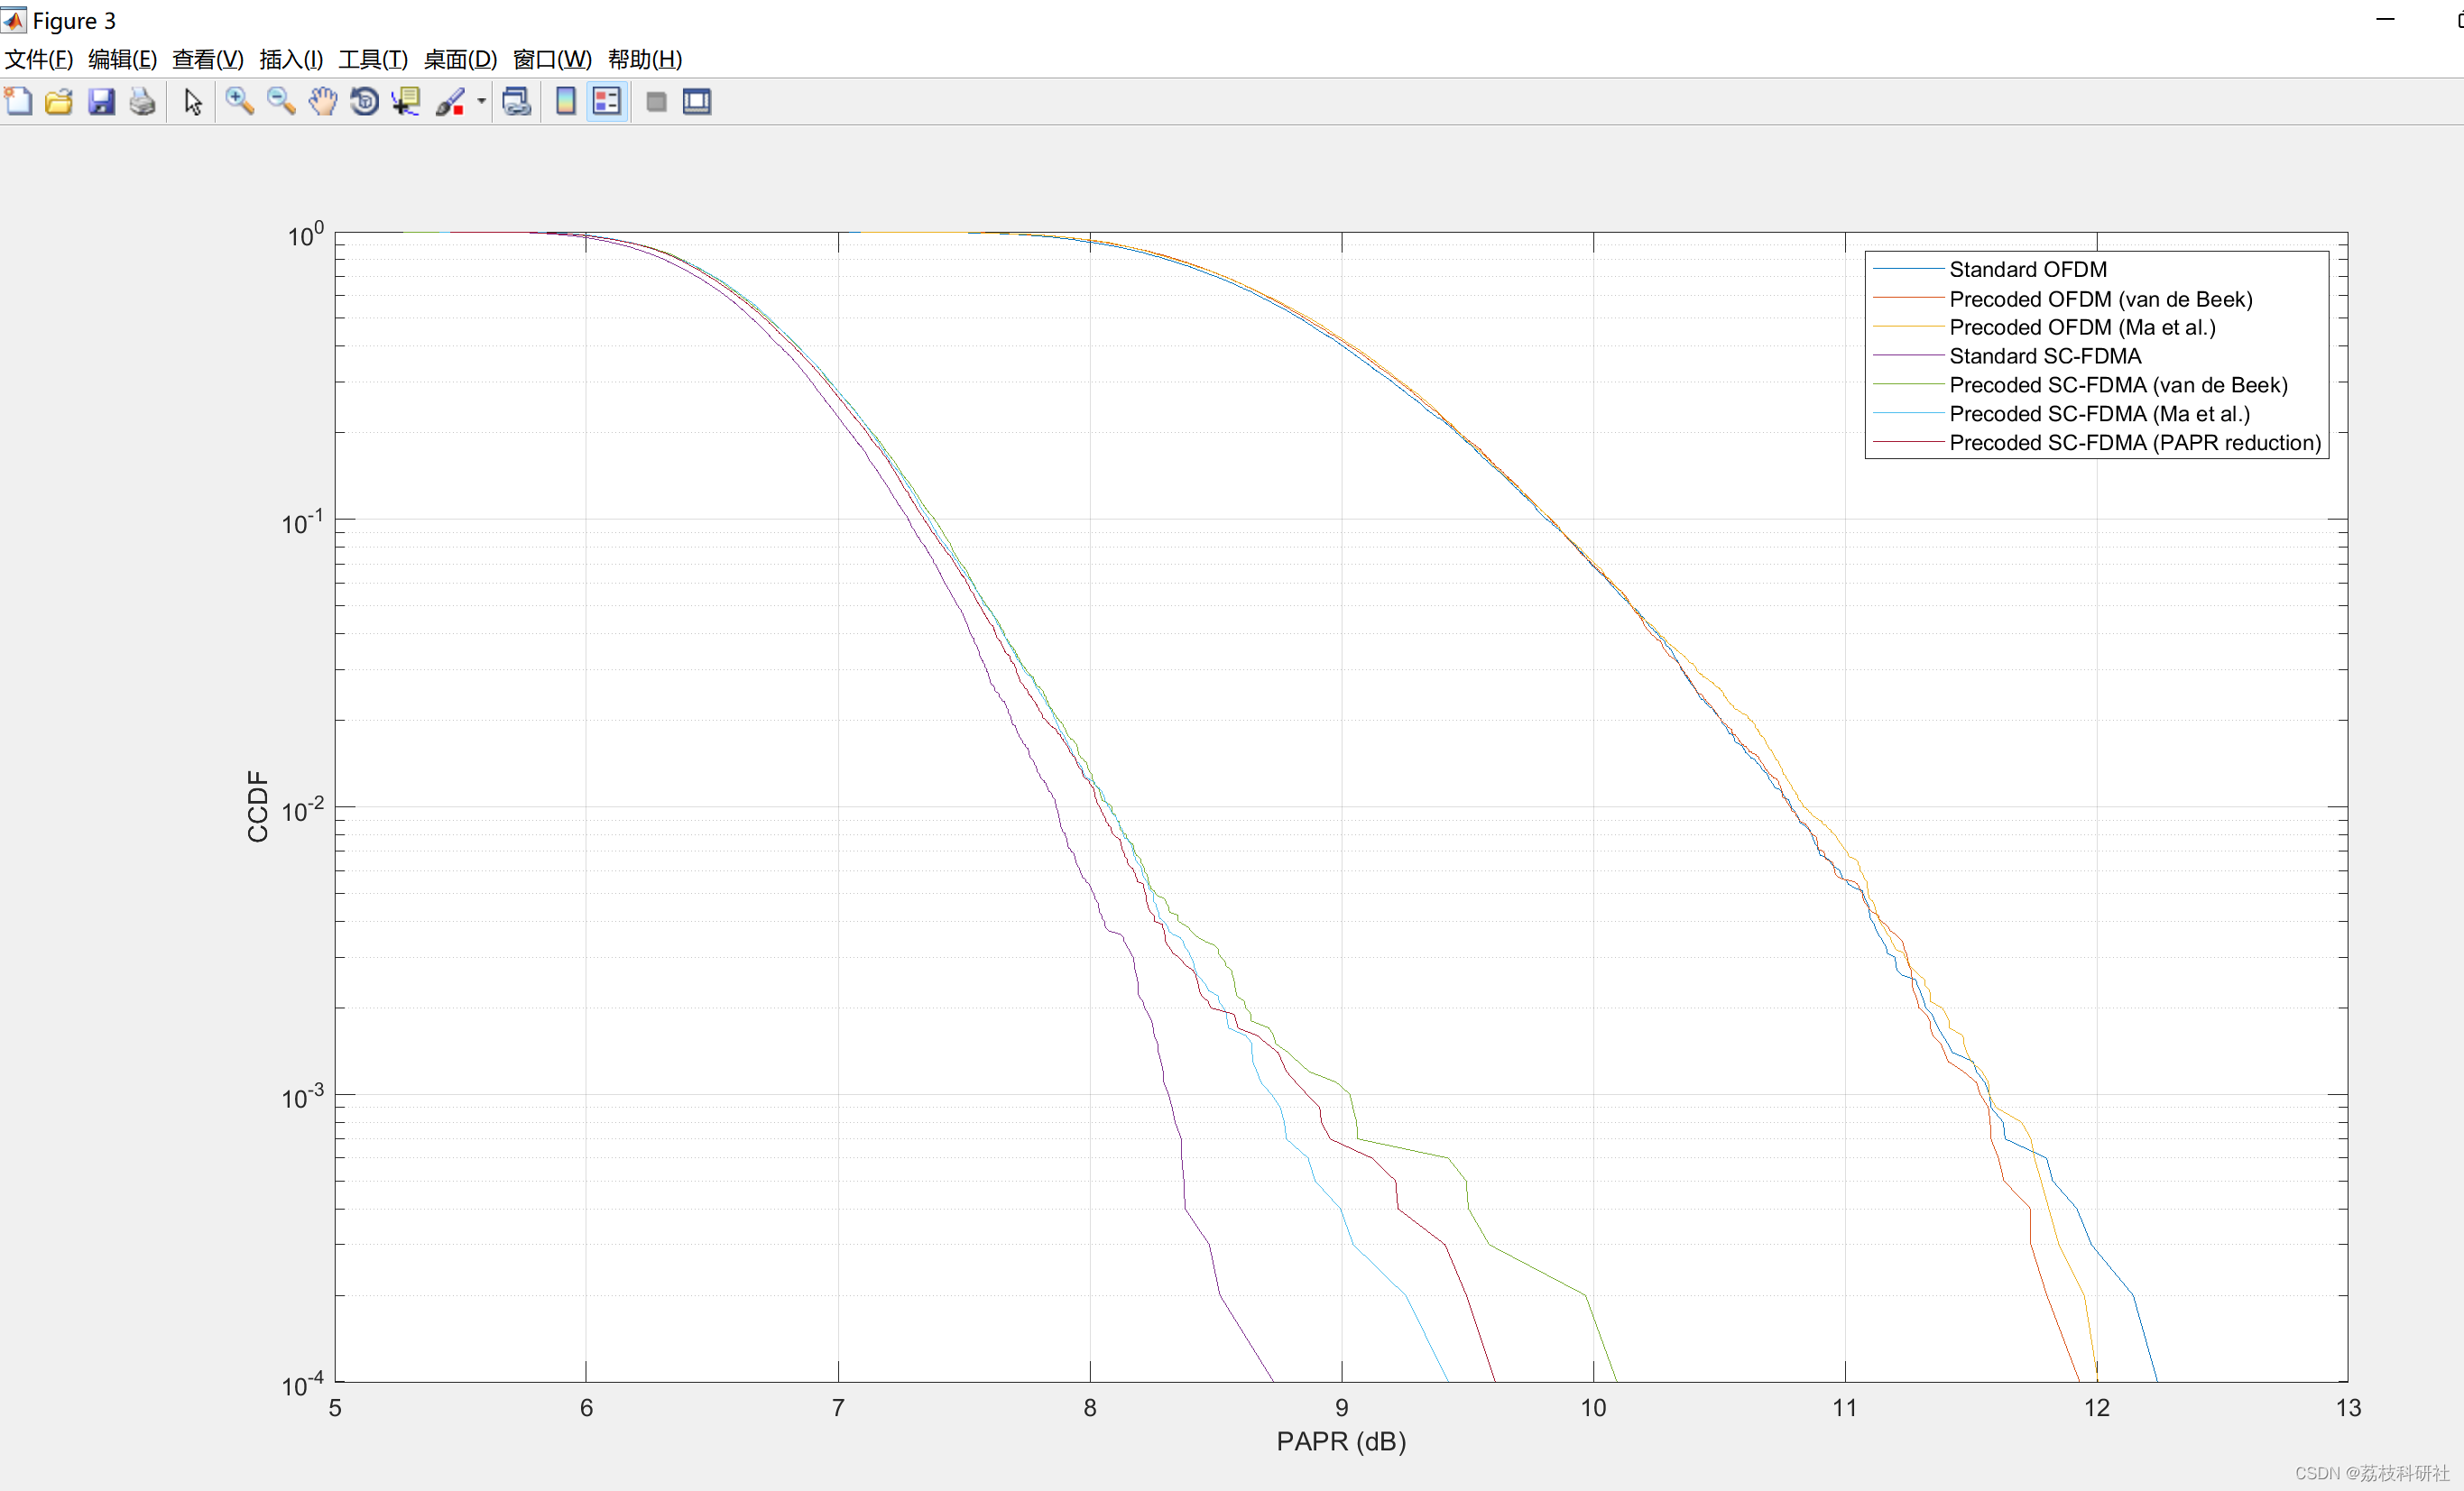Click 'Precoded SC-FDMA (Ma et al.)' legend entry
This screenshot has height=1491, width=2464.
point(2099,414)
